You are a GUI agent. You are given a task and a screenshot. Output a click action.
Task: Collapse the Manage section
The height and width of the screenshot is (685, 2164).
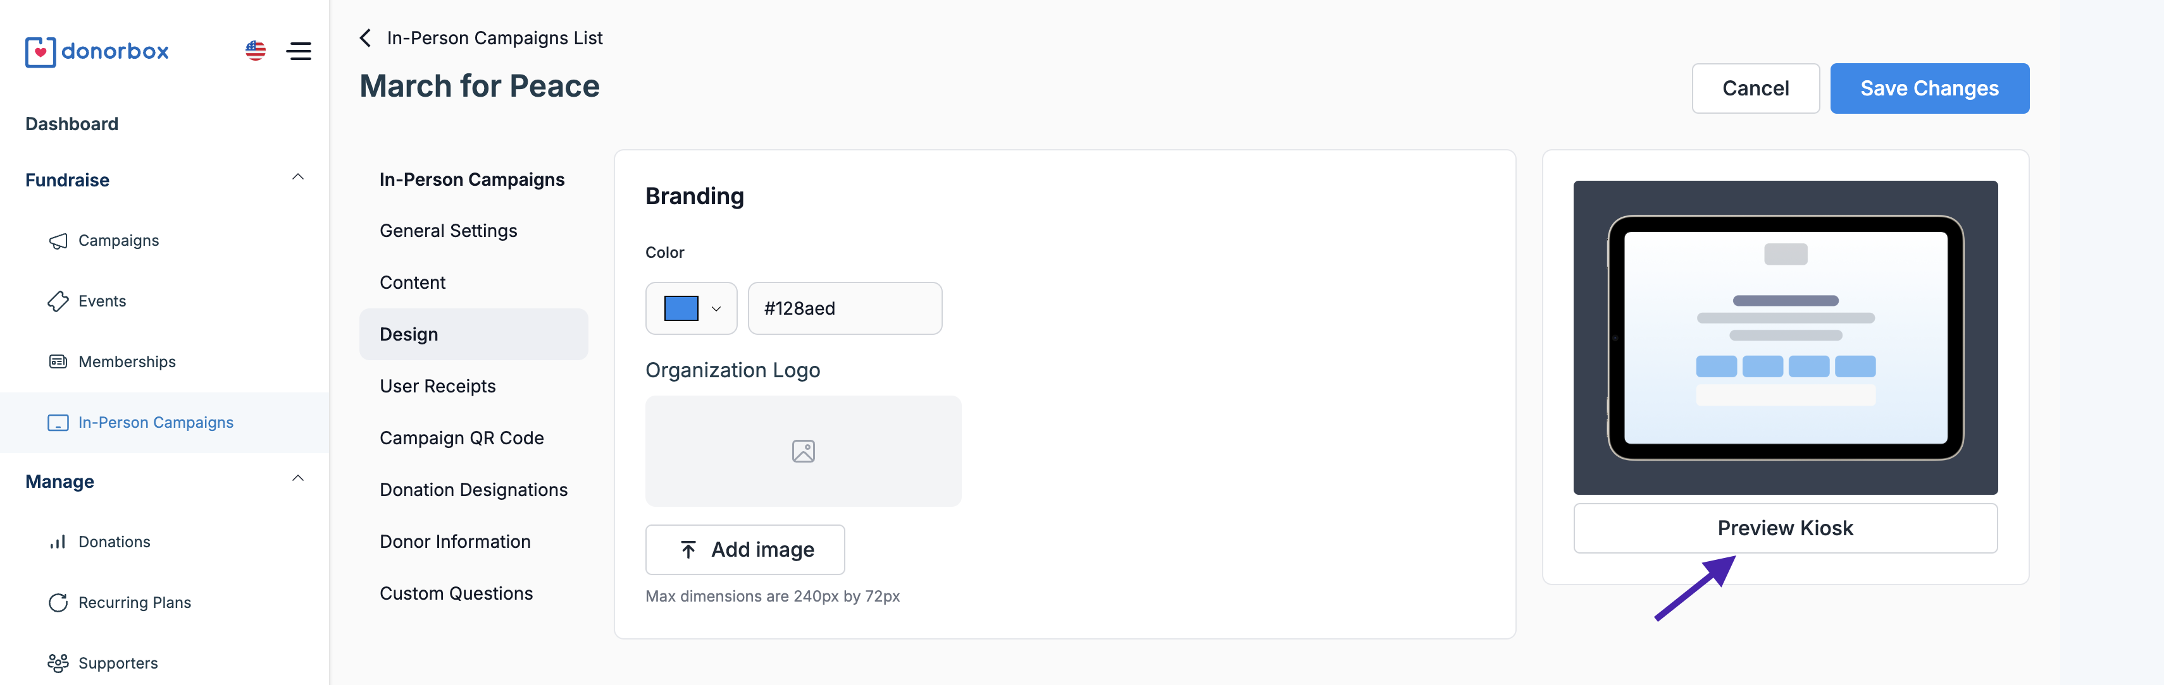tap(297, 478)
